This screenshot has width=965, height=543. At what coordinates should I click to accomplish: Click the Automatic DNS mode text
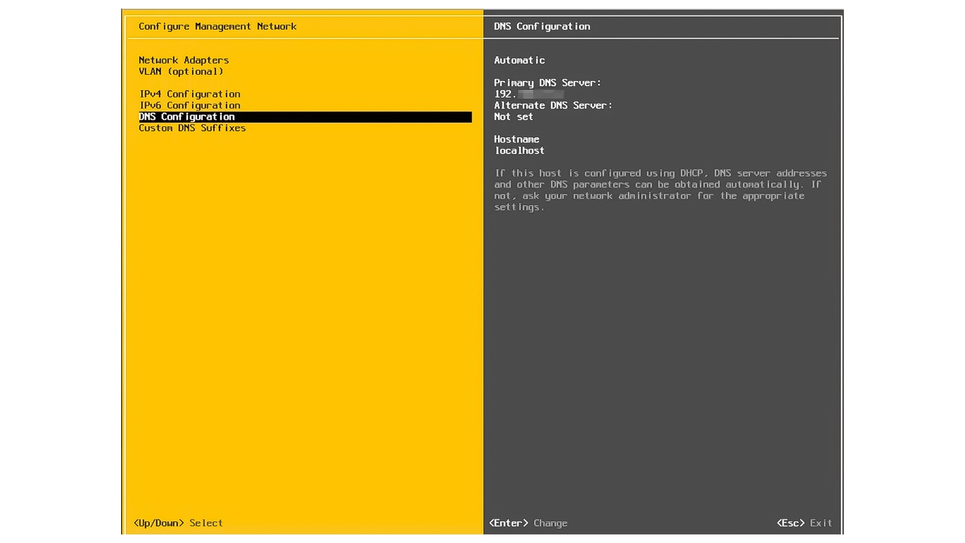coord(519,60)
